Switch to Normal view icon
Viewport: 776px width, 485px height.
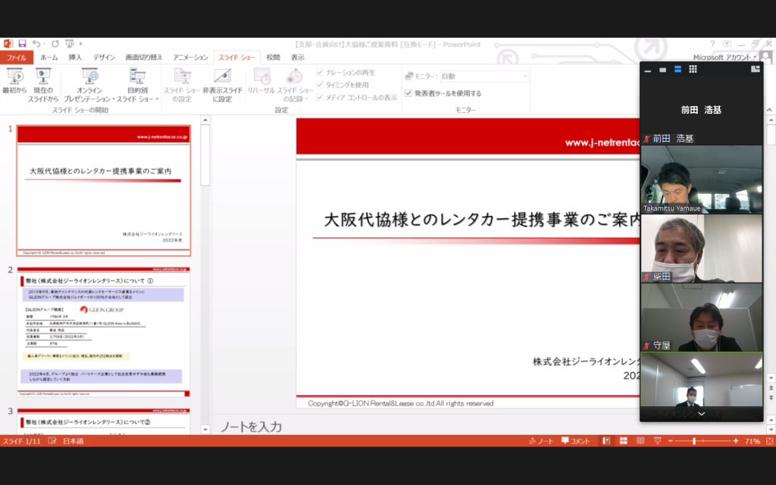pyautogui.click(x=606, y=441)
